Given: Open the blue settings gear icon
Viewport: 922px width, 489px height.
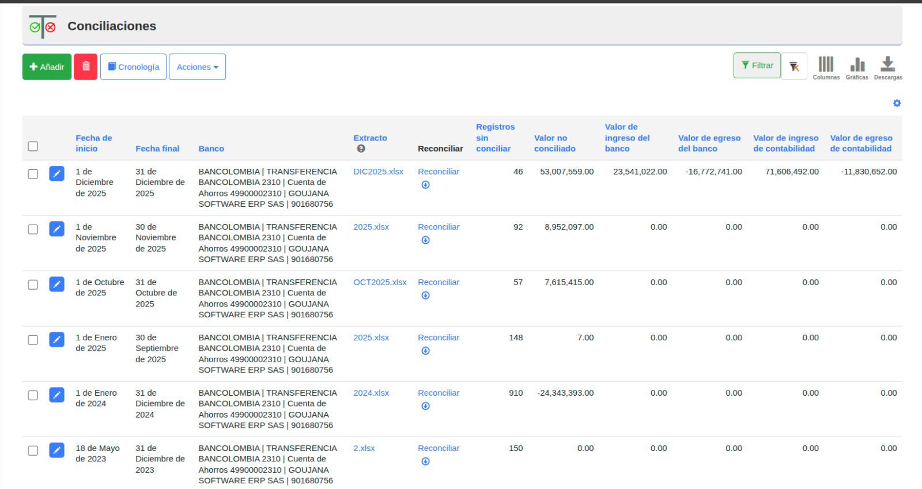Looking at the screenshot, I should [x=897, y=103].
